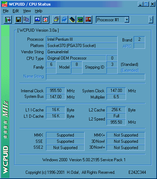Image resolution: width=157 pixels, height=179 pixels.
Task: Click the MMX Supported status
Action: coord(65,135)
